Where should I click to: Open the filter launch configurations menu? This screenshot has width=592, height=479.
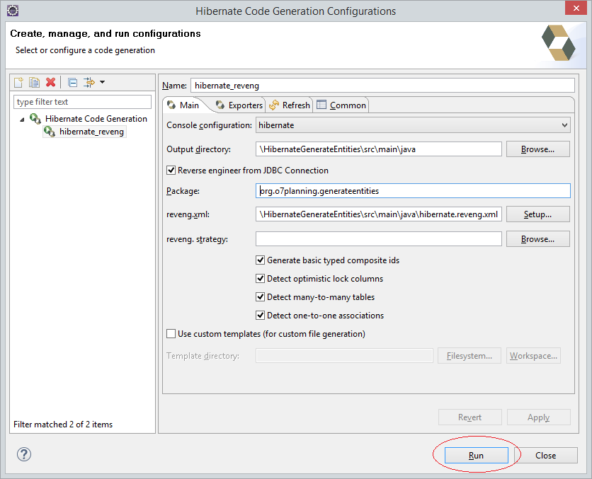89,82
